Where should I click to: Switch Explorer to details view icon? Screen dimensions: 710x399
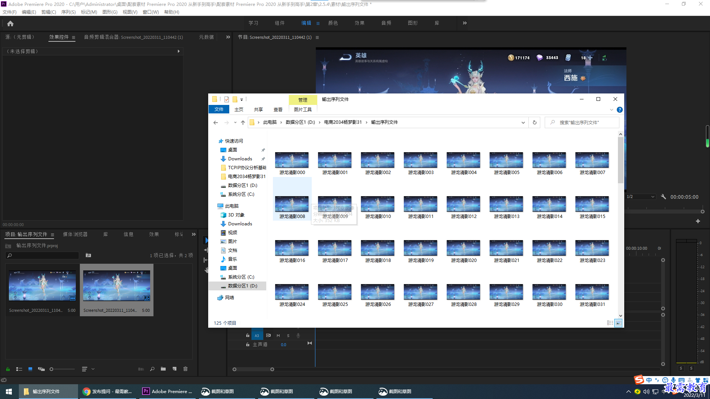point(610,323)
